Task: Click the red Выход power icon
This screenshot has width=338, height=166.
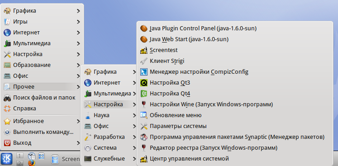Action: (7, 143)
